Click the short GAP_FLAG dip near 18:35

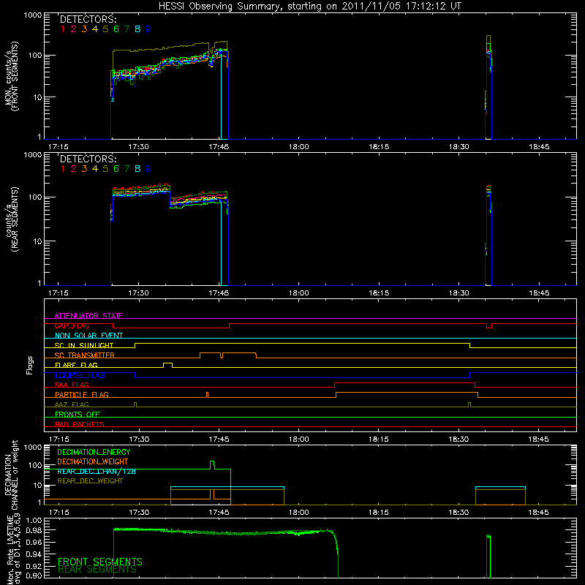[489, 325]
